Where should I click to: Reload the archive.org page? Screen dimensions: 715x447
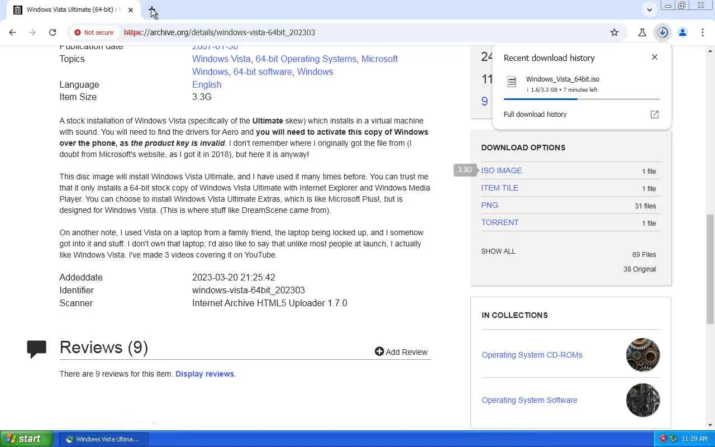pyautogui.click(x=53, y=32)
